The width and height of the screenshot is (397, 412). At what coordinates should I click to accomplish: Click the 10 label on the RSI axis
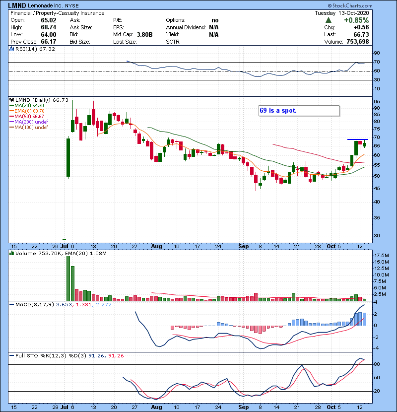[377, 89]
